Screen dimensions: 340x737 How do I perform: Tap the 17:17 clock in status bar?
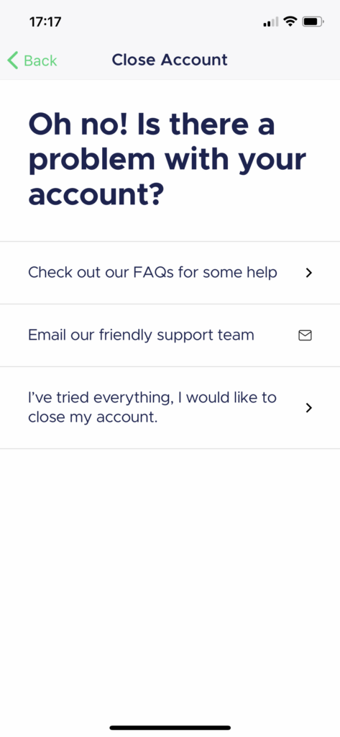[45, 22]
